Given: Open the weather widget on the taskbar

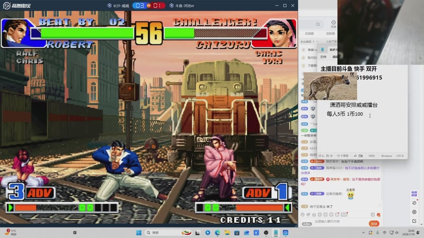Looking at the screenshot, I should [11, 232].
